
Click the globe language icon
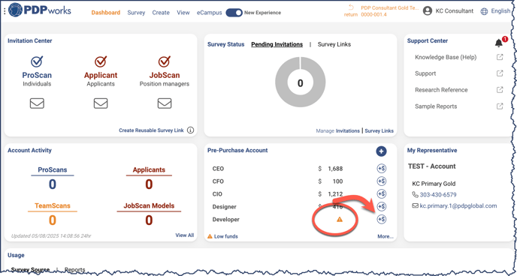(x=484, y=11)
